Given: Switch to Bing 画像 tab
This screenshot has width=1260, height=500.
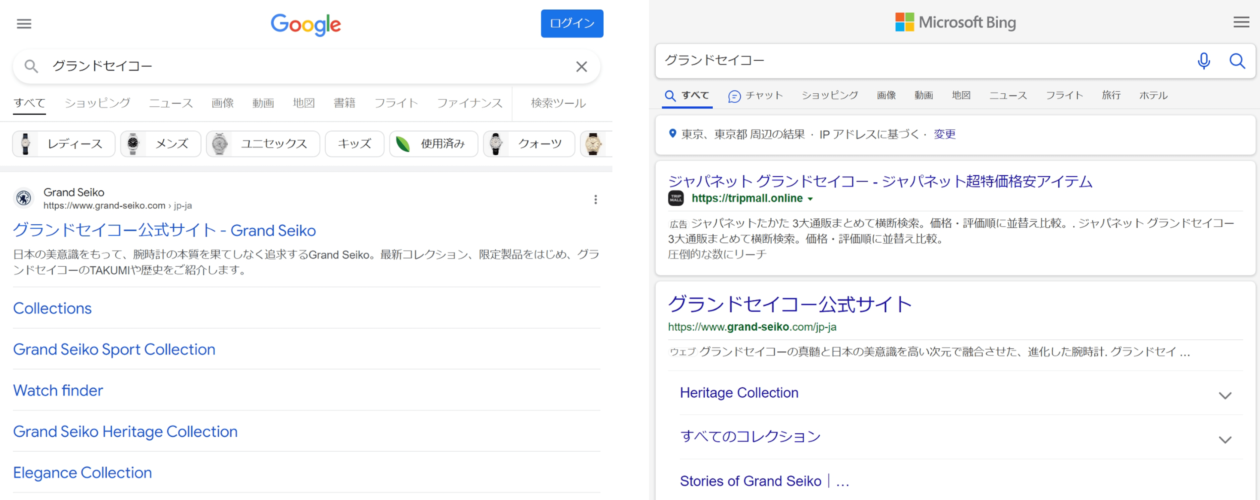Looking at the screenshot, I should (886, 95).
